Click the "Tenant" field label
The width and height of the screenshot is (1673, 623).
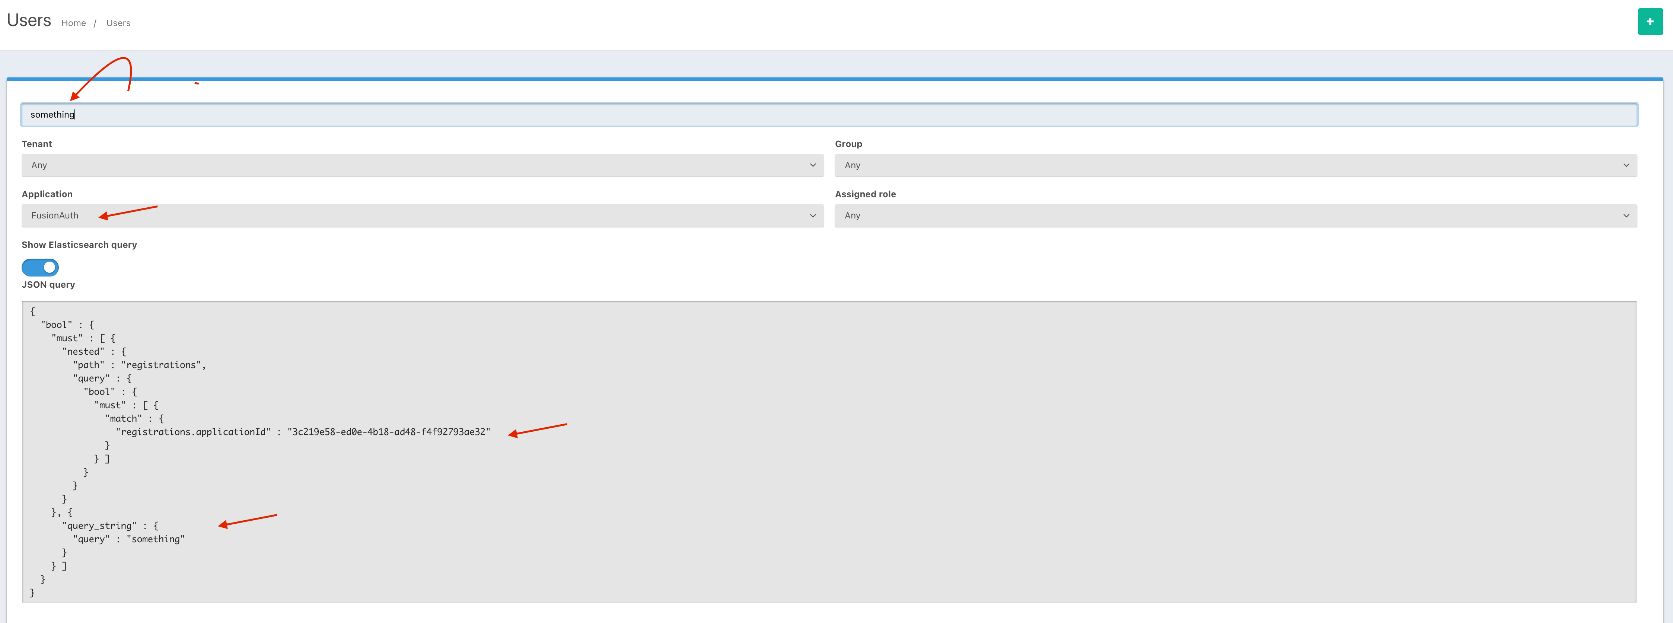click(x=36, y=143)
